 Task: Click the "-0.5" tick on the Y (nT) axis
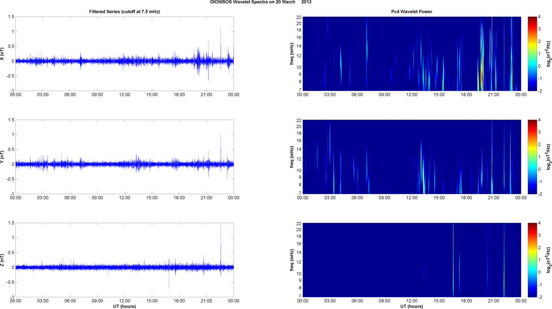pyautogui.click(x=10, y=179)
